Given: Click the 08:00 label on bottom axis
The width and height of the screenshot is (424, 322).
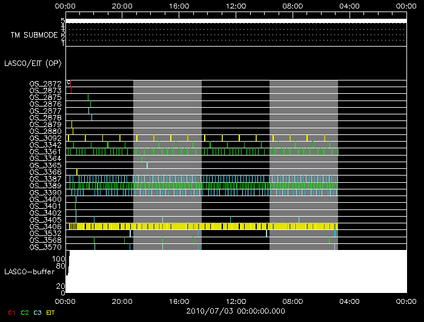Looking at the screenshot, I should tap(293, 301).
